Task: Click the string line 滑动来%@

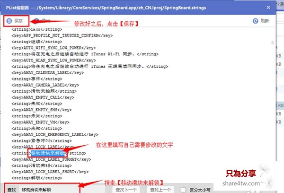Action: [42, 166]
